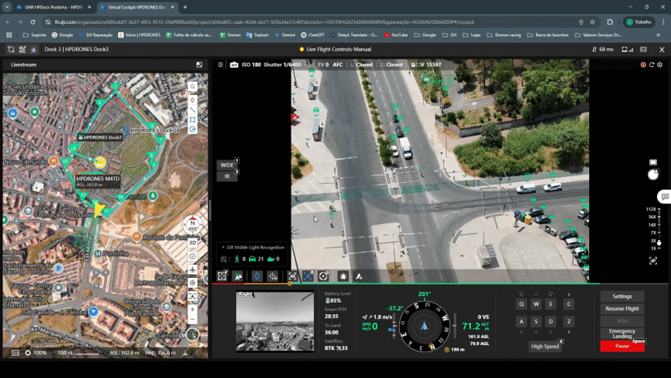Click the AI target recognition icon
Screen dimensions: 671x378
point(308,276)
